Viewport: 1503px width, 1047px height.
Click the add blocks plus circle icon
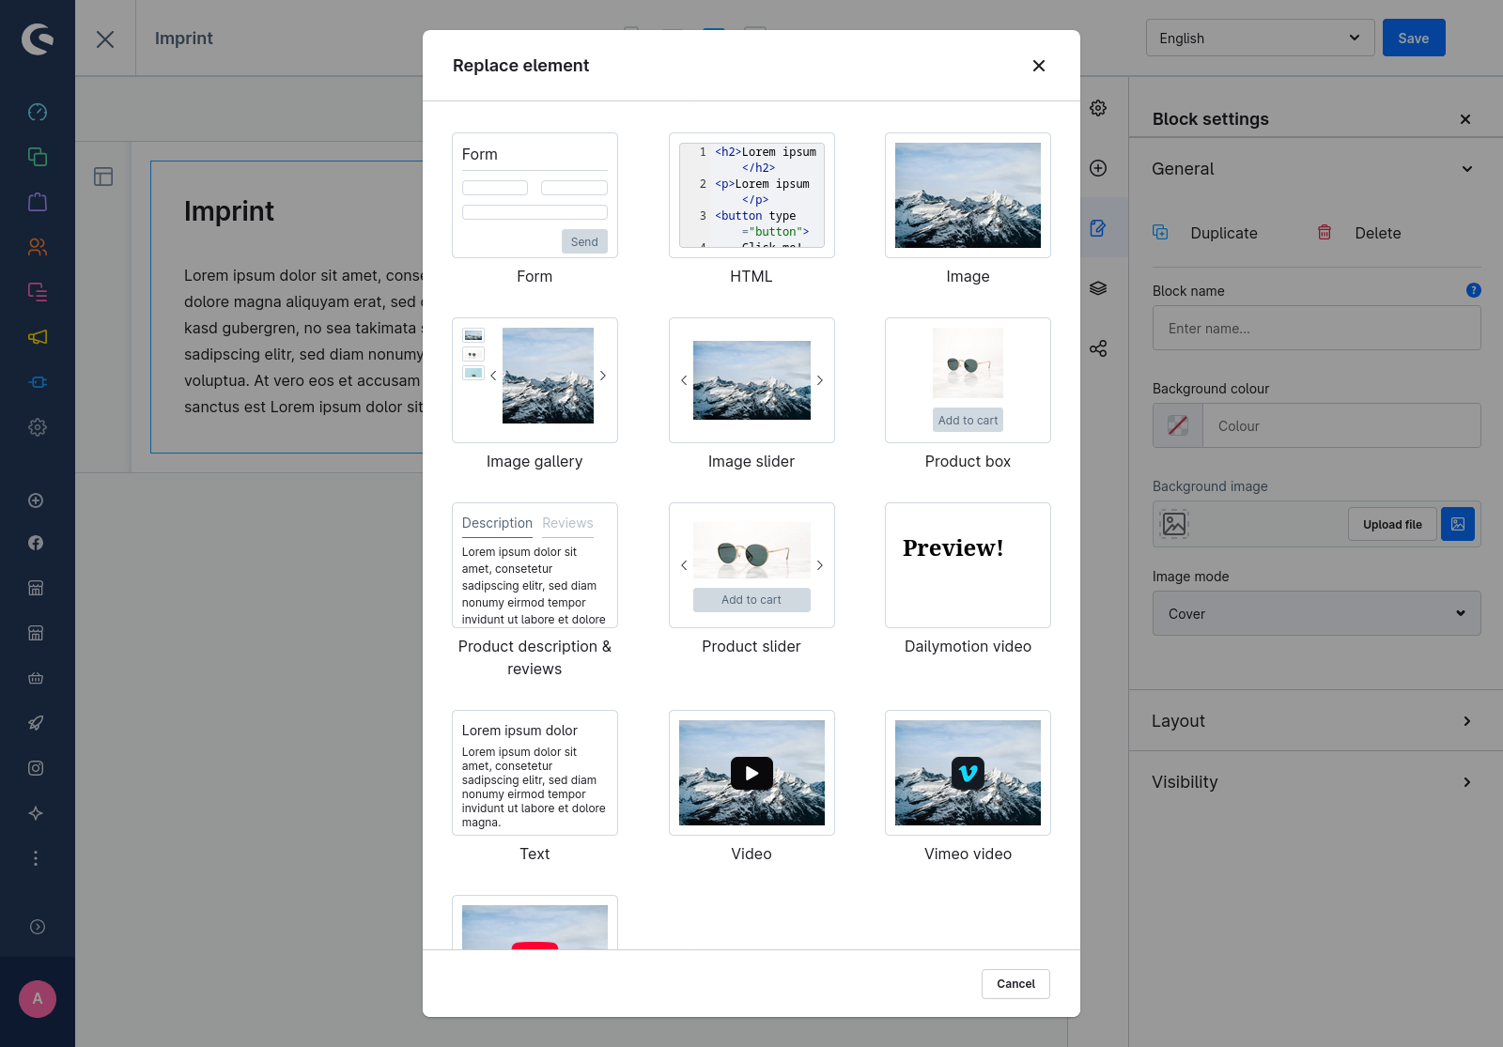coord(1098,168)
